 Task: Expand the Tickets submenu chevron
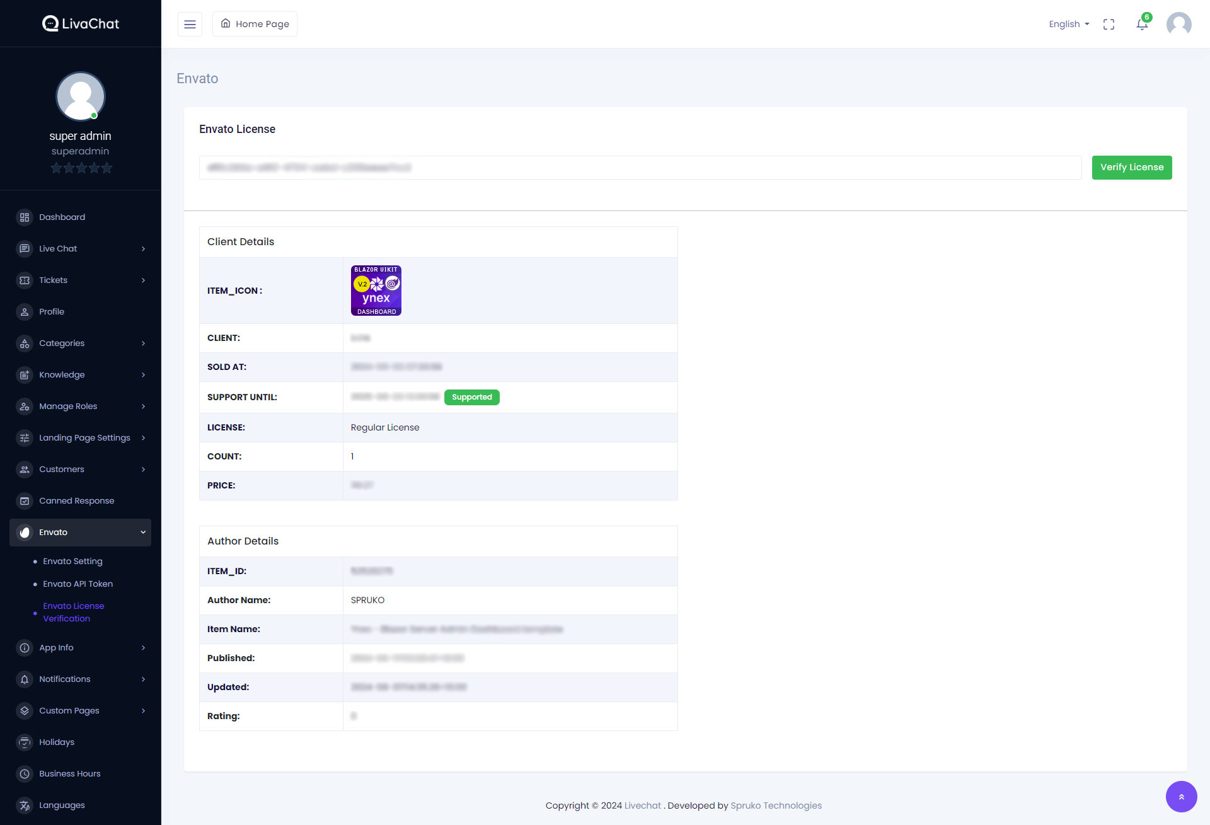pos(143,280)
